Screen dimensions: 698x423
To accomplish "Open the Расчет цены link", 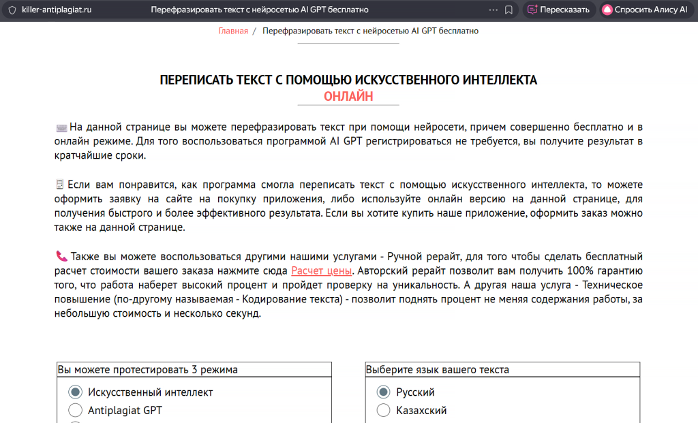I will pos(320,270).
